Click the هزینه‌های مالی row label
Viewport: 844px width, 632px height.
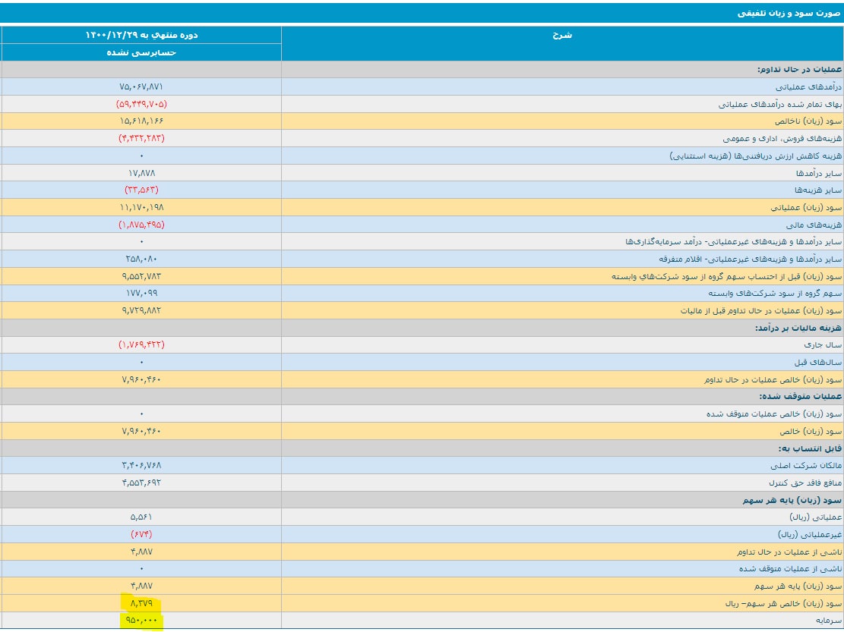tap(814, 225)
